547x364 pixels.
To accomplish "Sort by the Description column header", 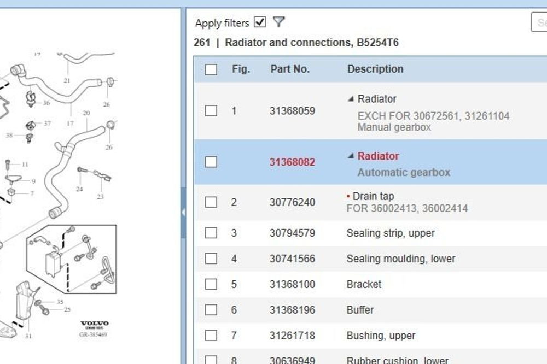I will point(375,69).
